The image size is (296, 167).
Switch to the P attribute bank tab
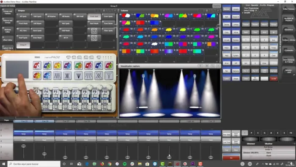[x=251, y=133]
